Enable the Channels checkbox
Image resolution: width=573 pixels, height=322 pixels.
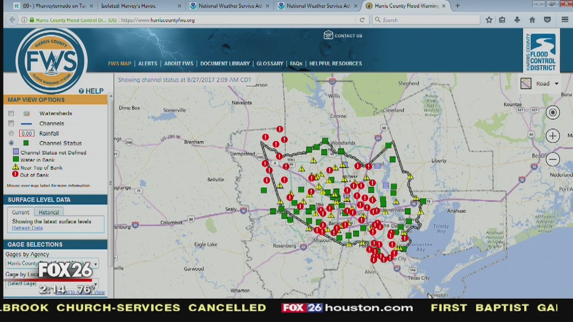click(11, 123)
